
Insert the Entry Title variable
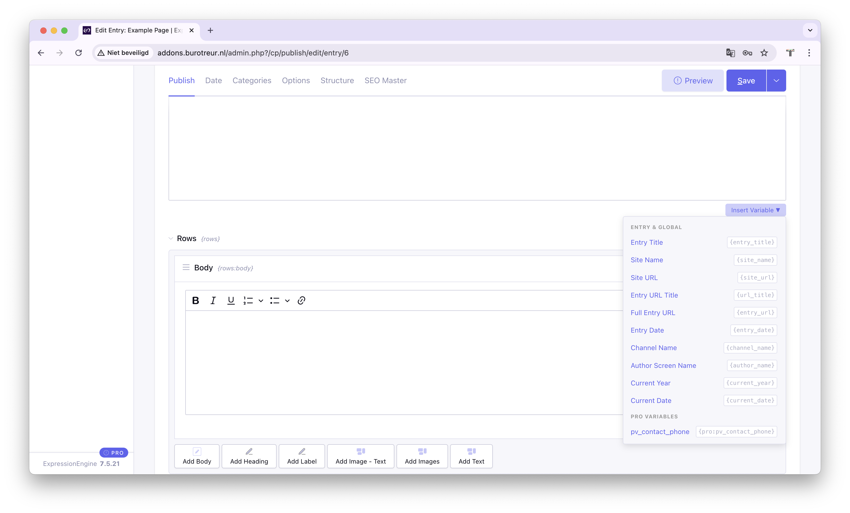pyautogui.click(x=646, y=242)
